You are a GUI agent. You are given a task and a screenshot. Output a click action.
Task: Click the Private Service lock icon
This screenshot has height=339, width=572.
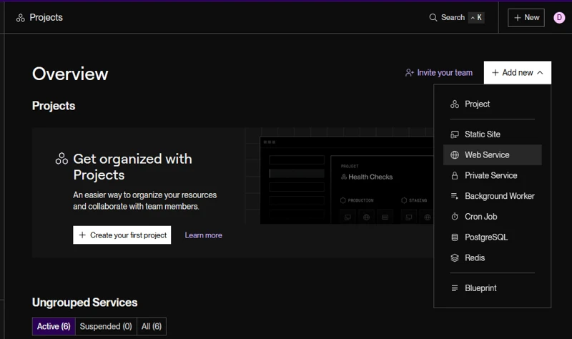[x=455, y=175]
